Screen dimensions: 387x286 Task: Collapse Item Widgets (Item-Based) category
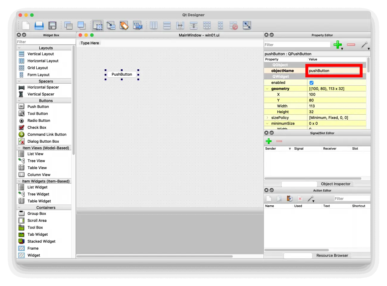click(19, 181)
